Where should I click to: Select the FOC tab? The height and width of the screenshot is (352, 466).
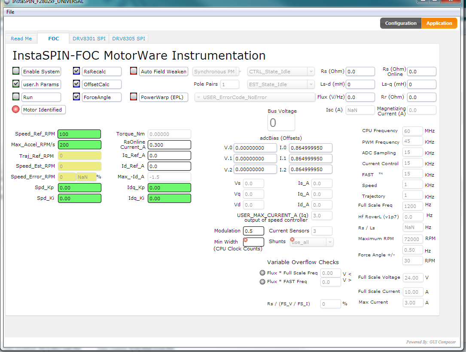click(x=54, y=39)
